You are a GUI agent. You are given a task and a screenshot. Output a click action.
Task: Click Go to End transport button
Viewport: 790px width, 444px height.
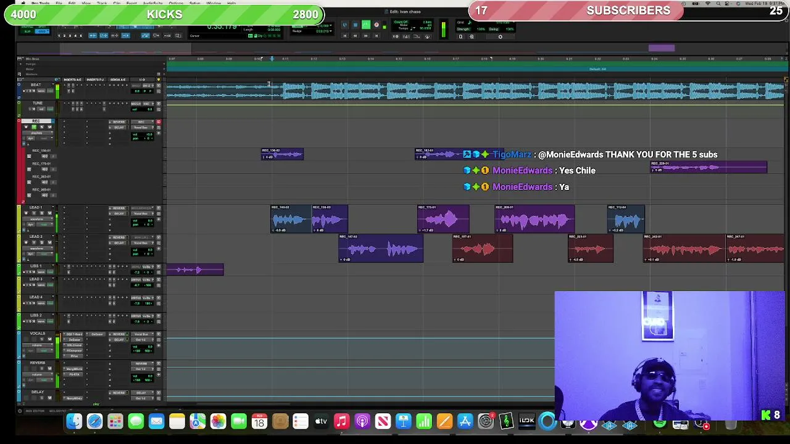pyautogui.click(x=376, y=36)
